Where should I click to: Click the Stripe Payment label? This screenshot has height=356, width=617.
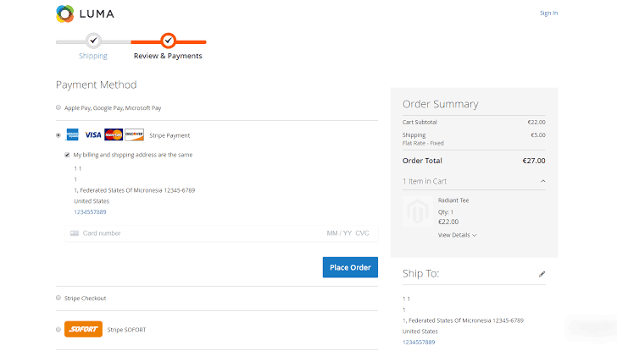(170, 135)
